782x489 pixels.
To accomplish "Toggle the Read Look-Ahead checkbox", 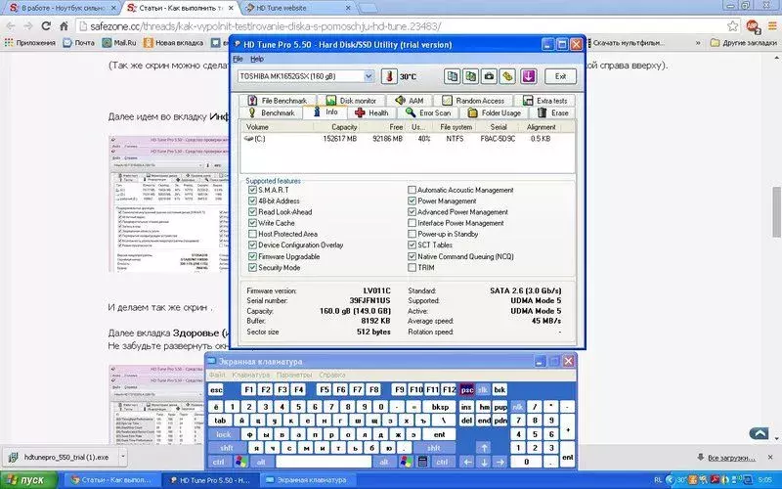I will coord(252,212).
